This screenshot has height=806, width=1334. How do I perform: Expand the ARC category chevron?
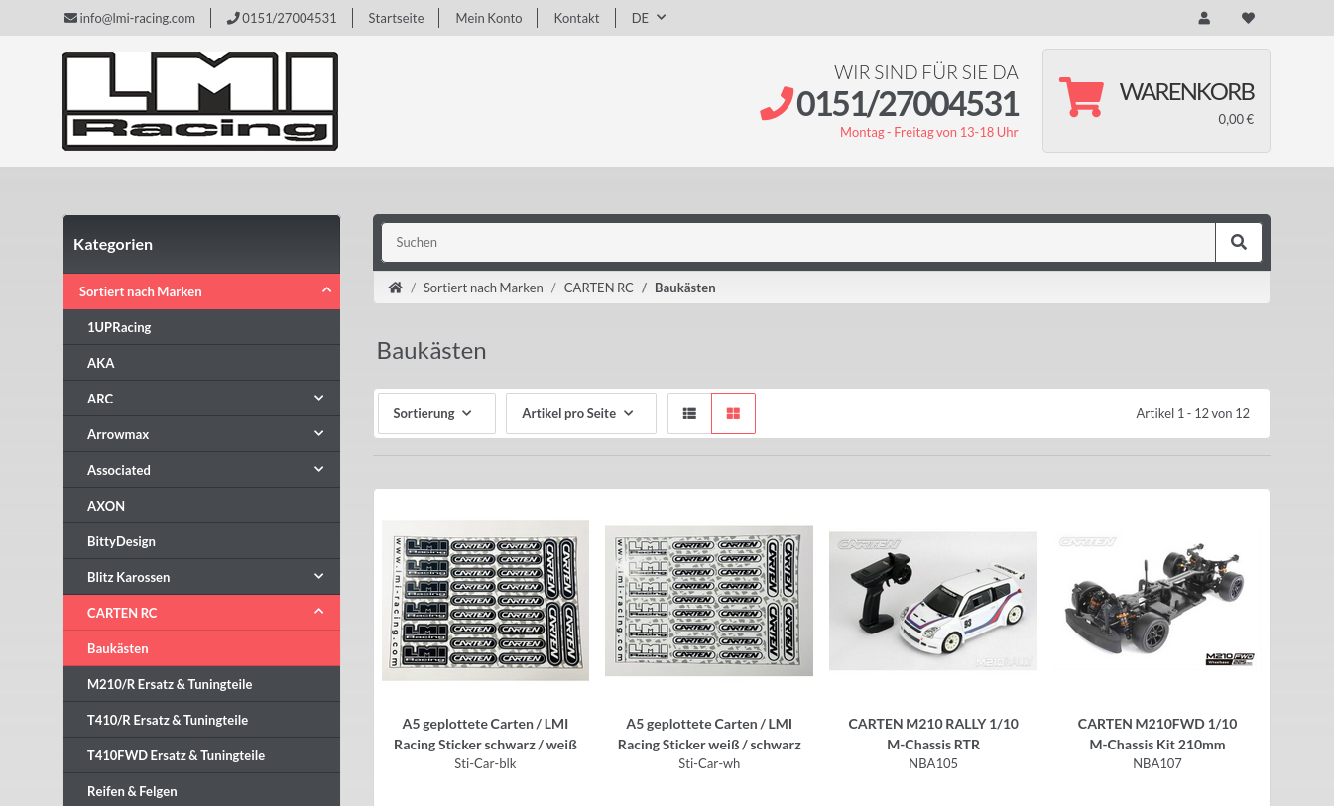[319, 398]
